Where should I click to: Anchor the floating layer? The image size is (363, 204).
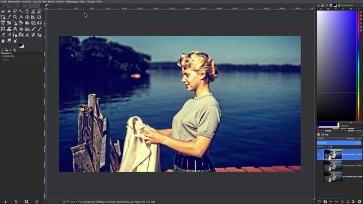point(348,202)
